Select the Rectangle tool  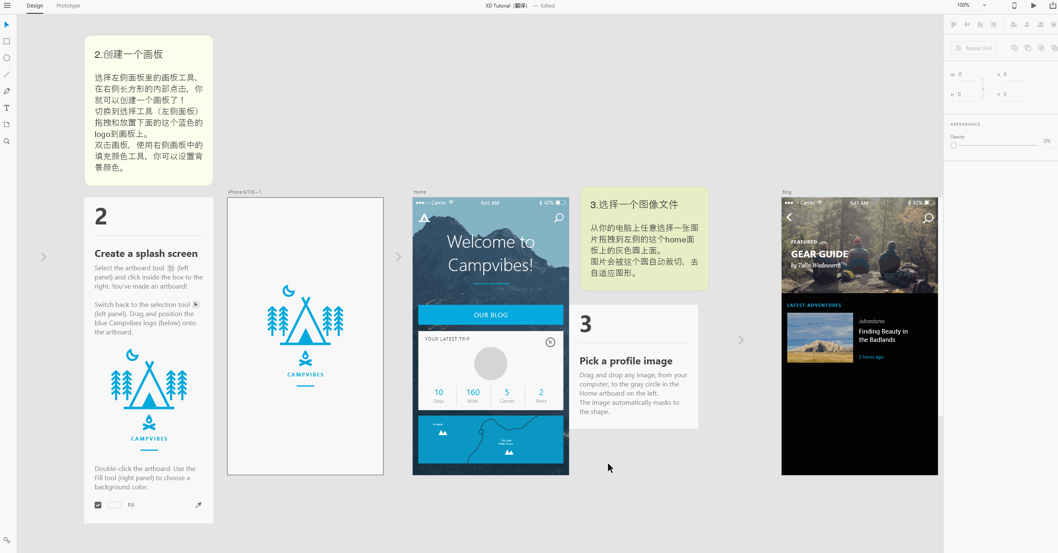coord(7,41)
